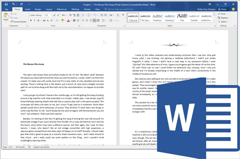
Task: Click the Page 1 of 3 status indicator
Action: [8, 147]
